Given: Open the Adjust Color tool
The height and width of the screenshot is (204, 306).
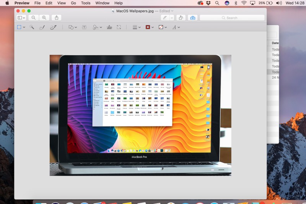Looking at the screenshot, I should point(109,27).
